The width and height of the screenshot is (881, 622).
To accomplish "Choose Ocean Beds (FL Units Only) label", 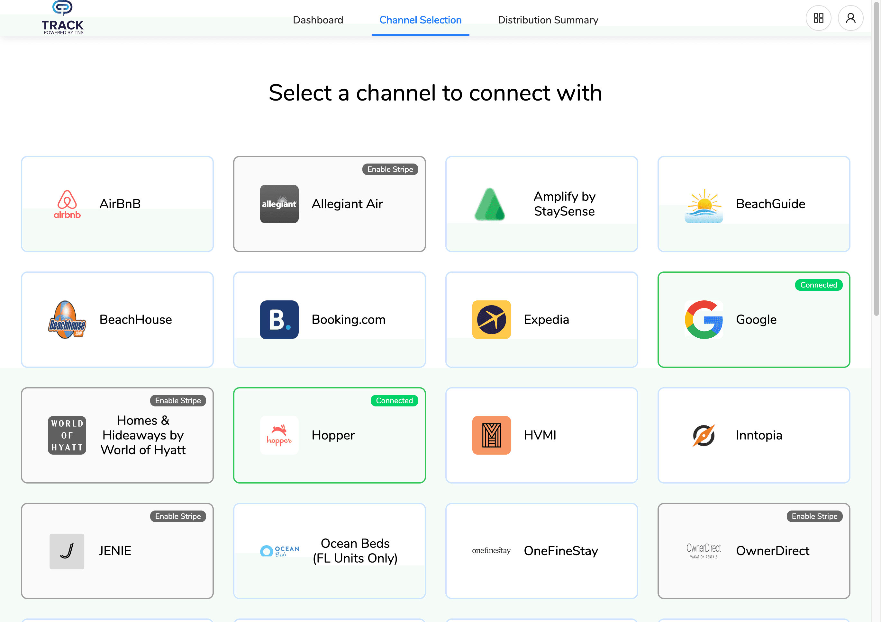I will click(355, 551).
